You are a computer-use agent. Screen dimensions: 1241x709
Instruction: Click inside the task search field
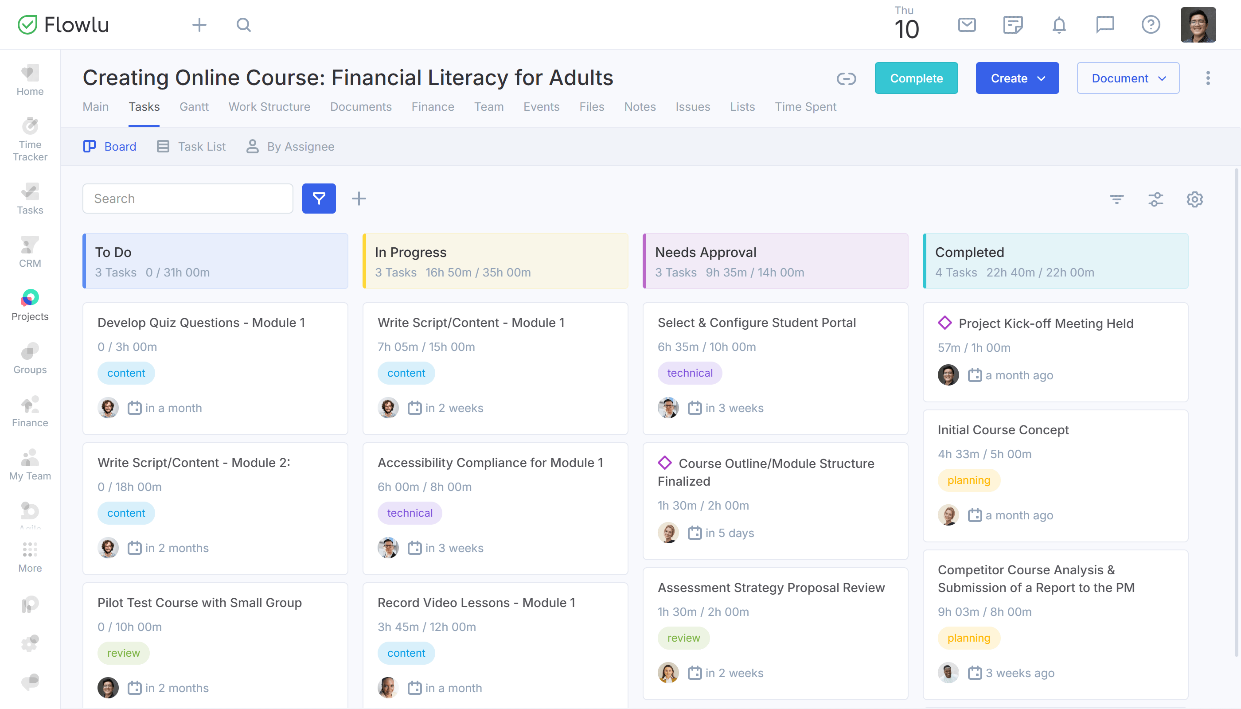coord(187,198)
